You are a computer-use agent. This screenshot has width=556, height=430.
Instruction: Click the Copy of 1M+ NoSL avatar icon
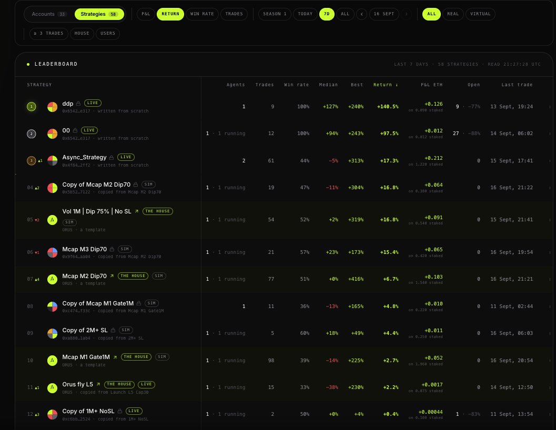[53, 414]
